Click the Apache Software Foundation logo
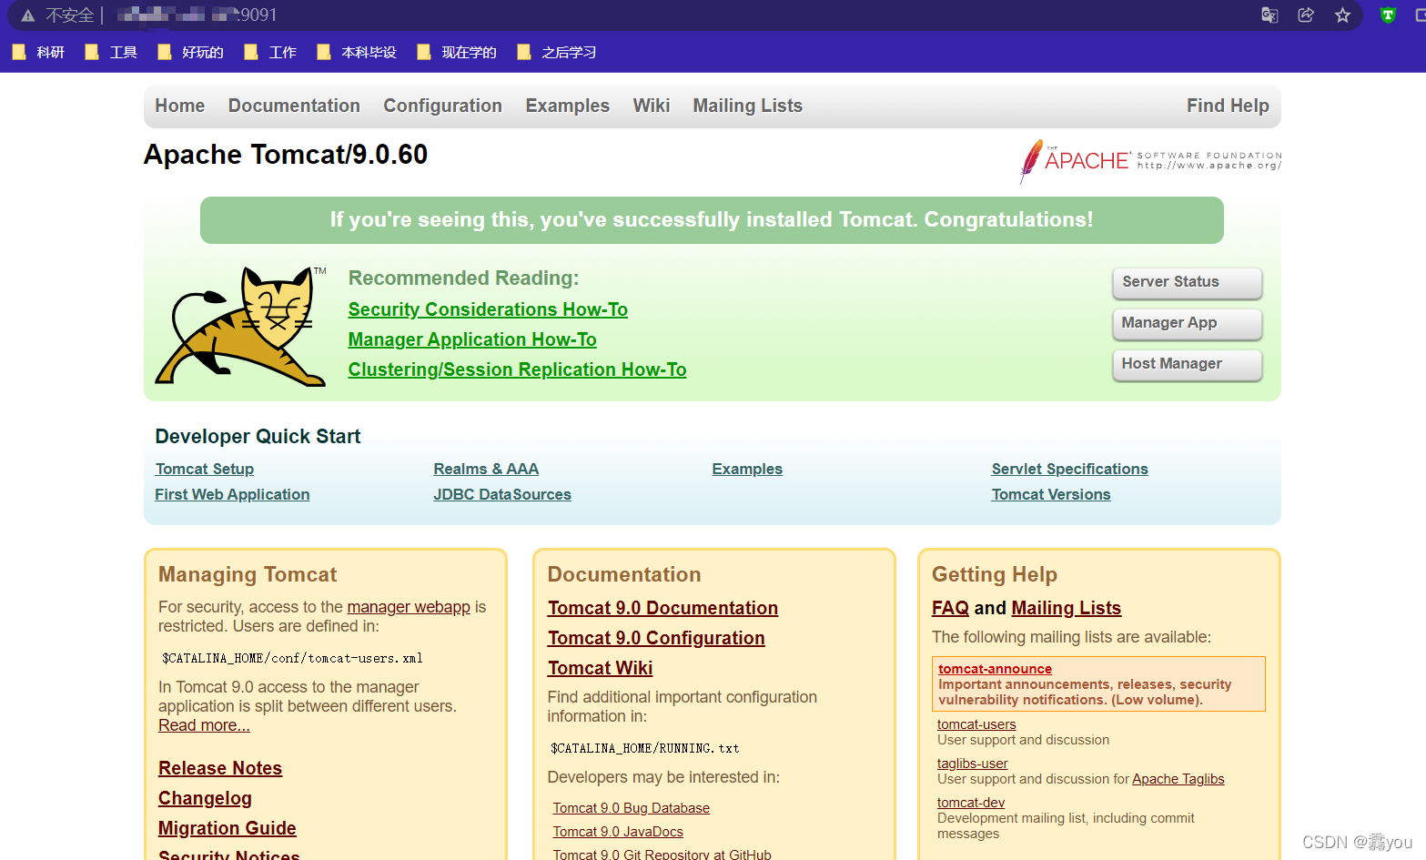The image size is (1426, 860). (x=1150, y=161)
